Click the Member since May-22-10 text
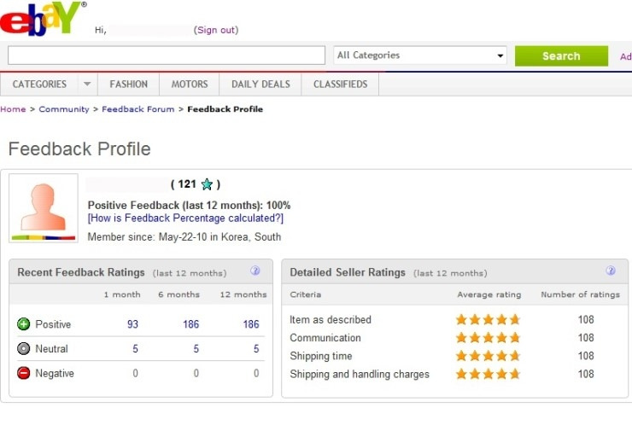This screenshot has width=632, height=425. pyautogui.click(x=184, y=237)
